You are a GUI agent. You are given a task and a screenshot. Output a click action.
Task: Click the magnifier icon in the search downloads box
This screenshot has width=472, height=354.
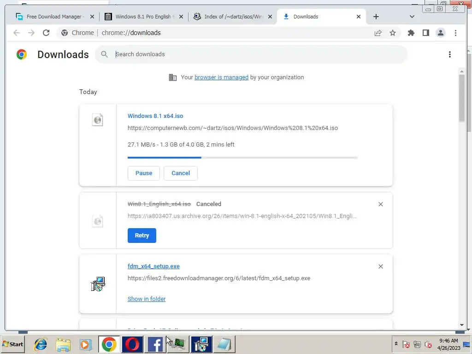[104, 54]
